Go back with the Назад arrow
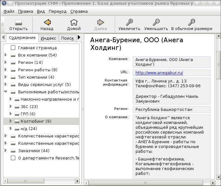The height and width of the screenshot is (186, 221). tap(47, 22)
